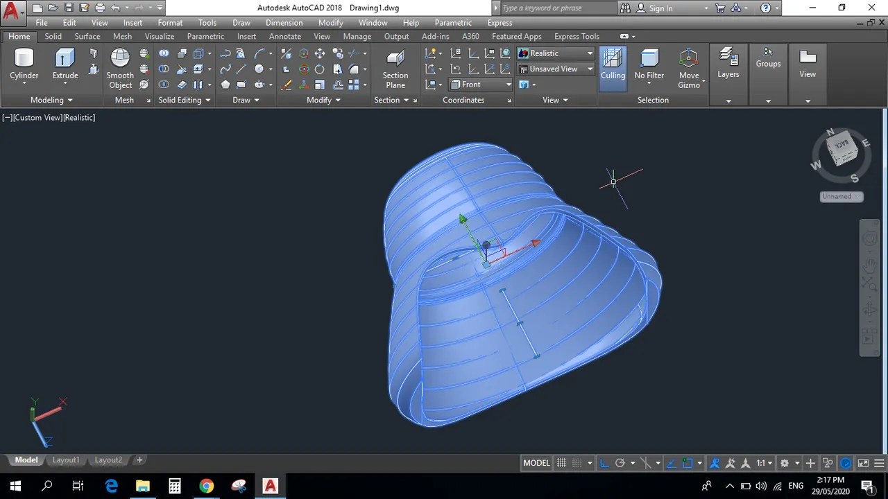Open the Insert menu
888x499 pixels.
pyautogui.click(x=133, y=23)
